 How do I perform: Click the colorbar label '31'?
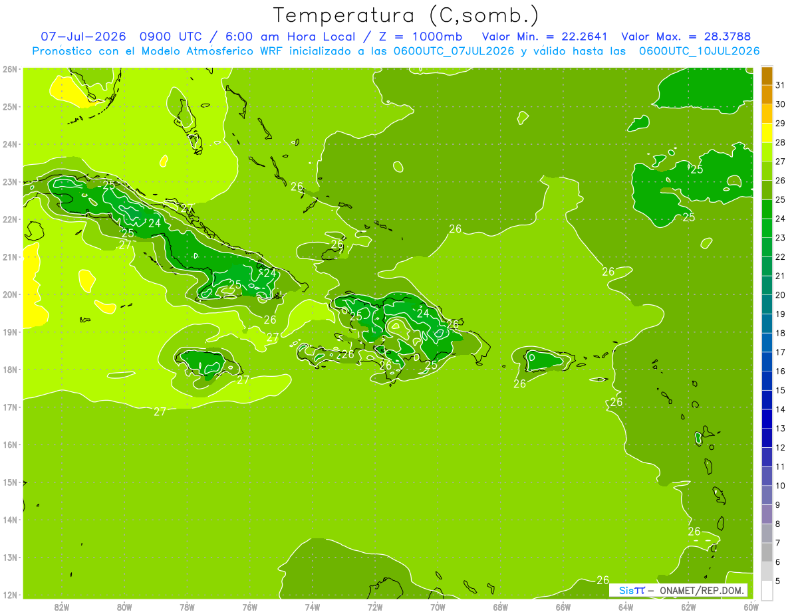[x=780, y=85]
